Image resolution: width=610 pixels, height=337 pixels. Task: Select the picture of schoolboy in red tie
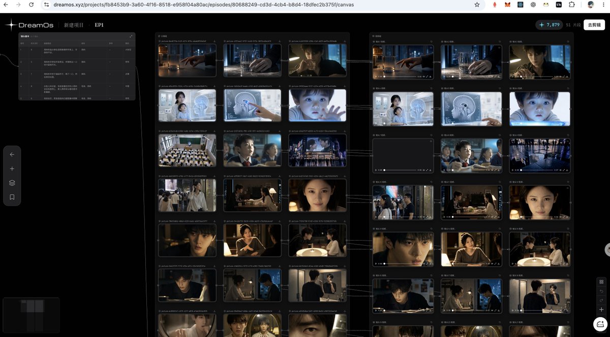(252, 150)
